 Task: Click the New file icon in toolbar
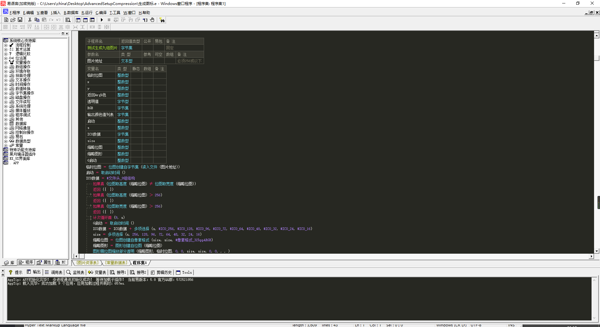click(6, 20)
